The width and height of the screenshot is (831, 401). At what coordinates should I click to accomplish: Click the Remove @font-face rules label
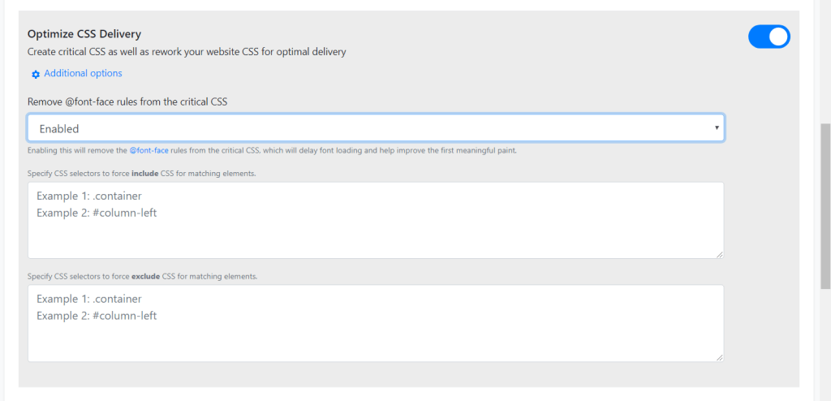(x=127, y=102)
